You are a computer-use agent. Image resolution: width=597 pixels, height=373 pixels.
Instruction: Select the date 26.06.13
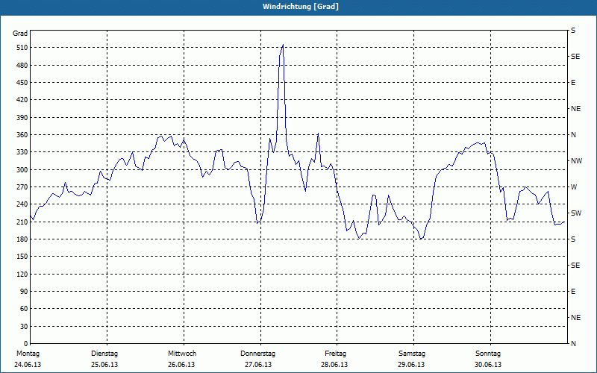tap(181, 365)
